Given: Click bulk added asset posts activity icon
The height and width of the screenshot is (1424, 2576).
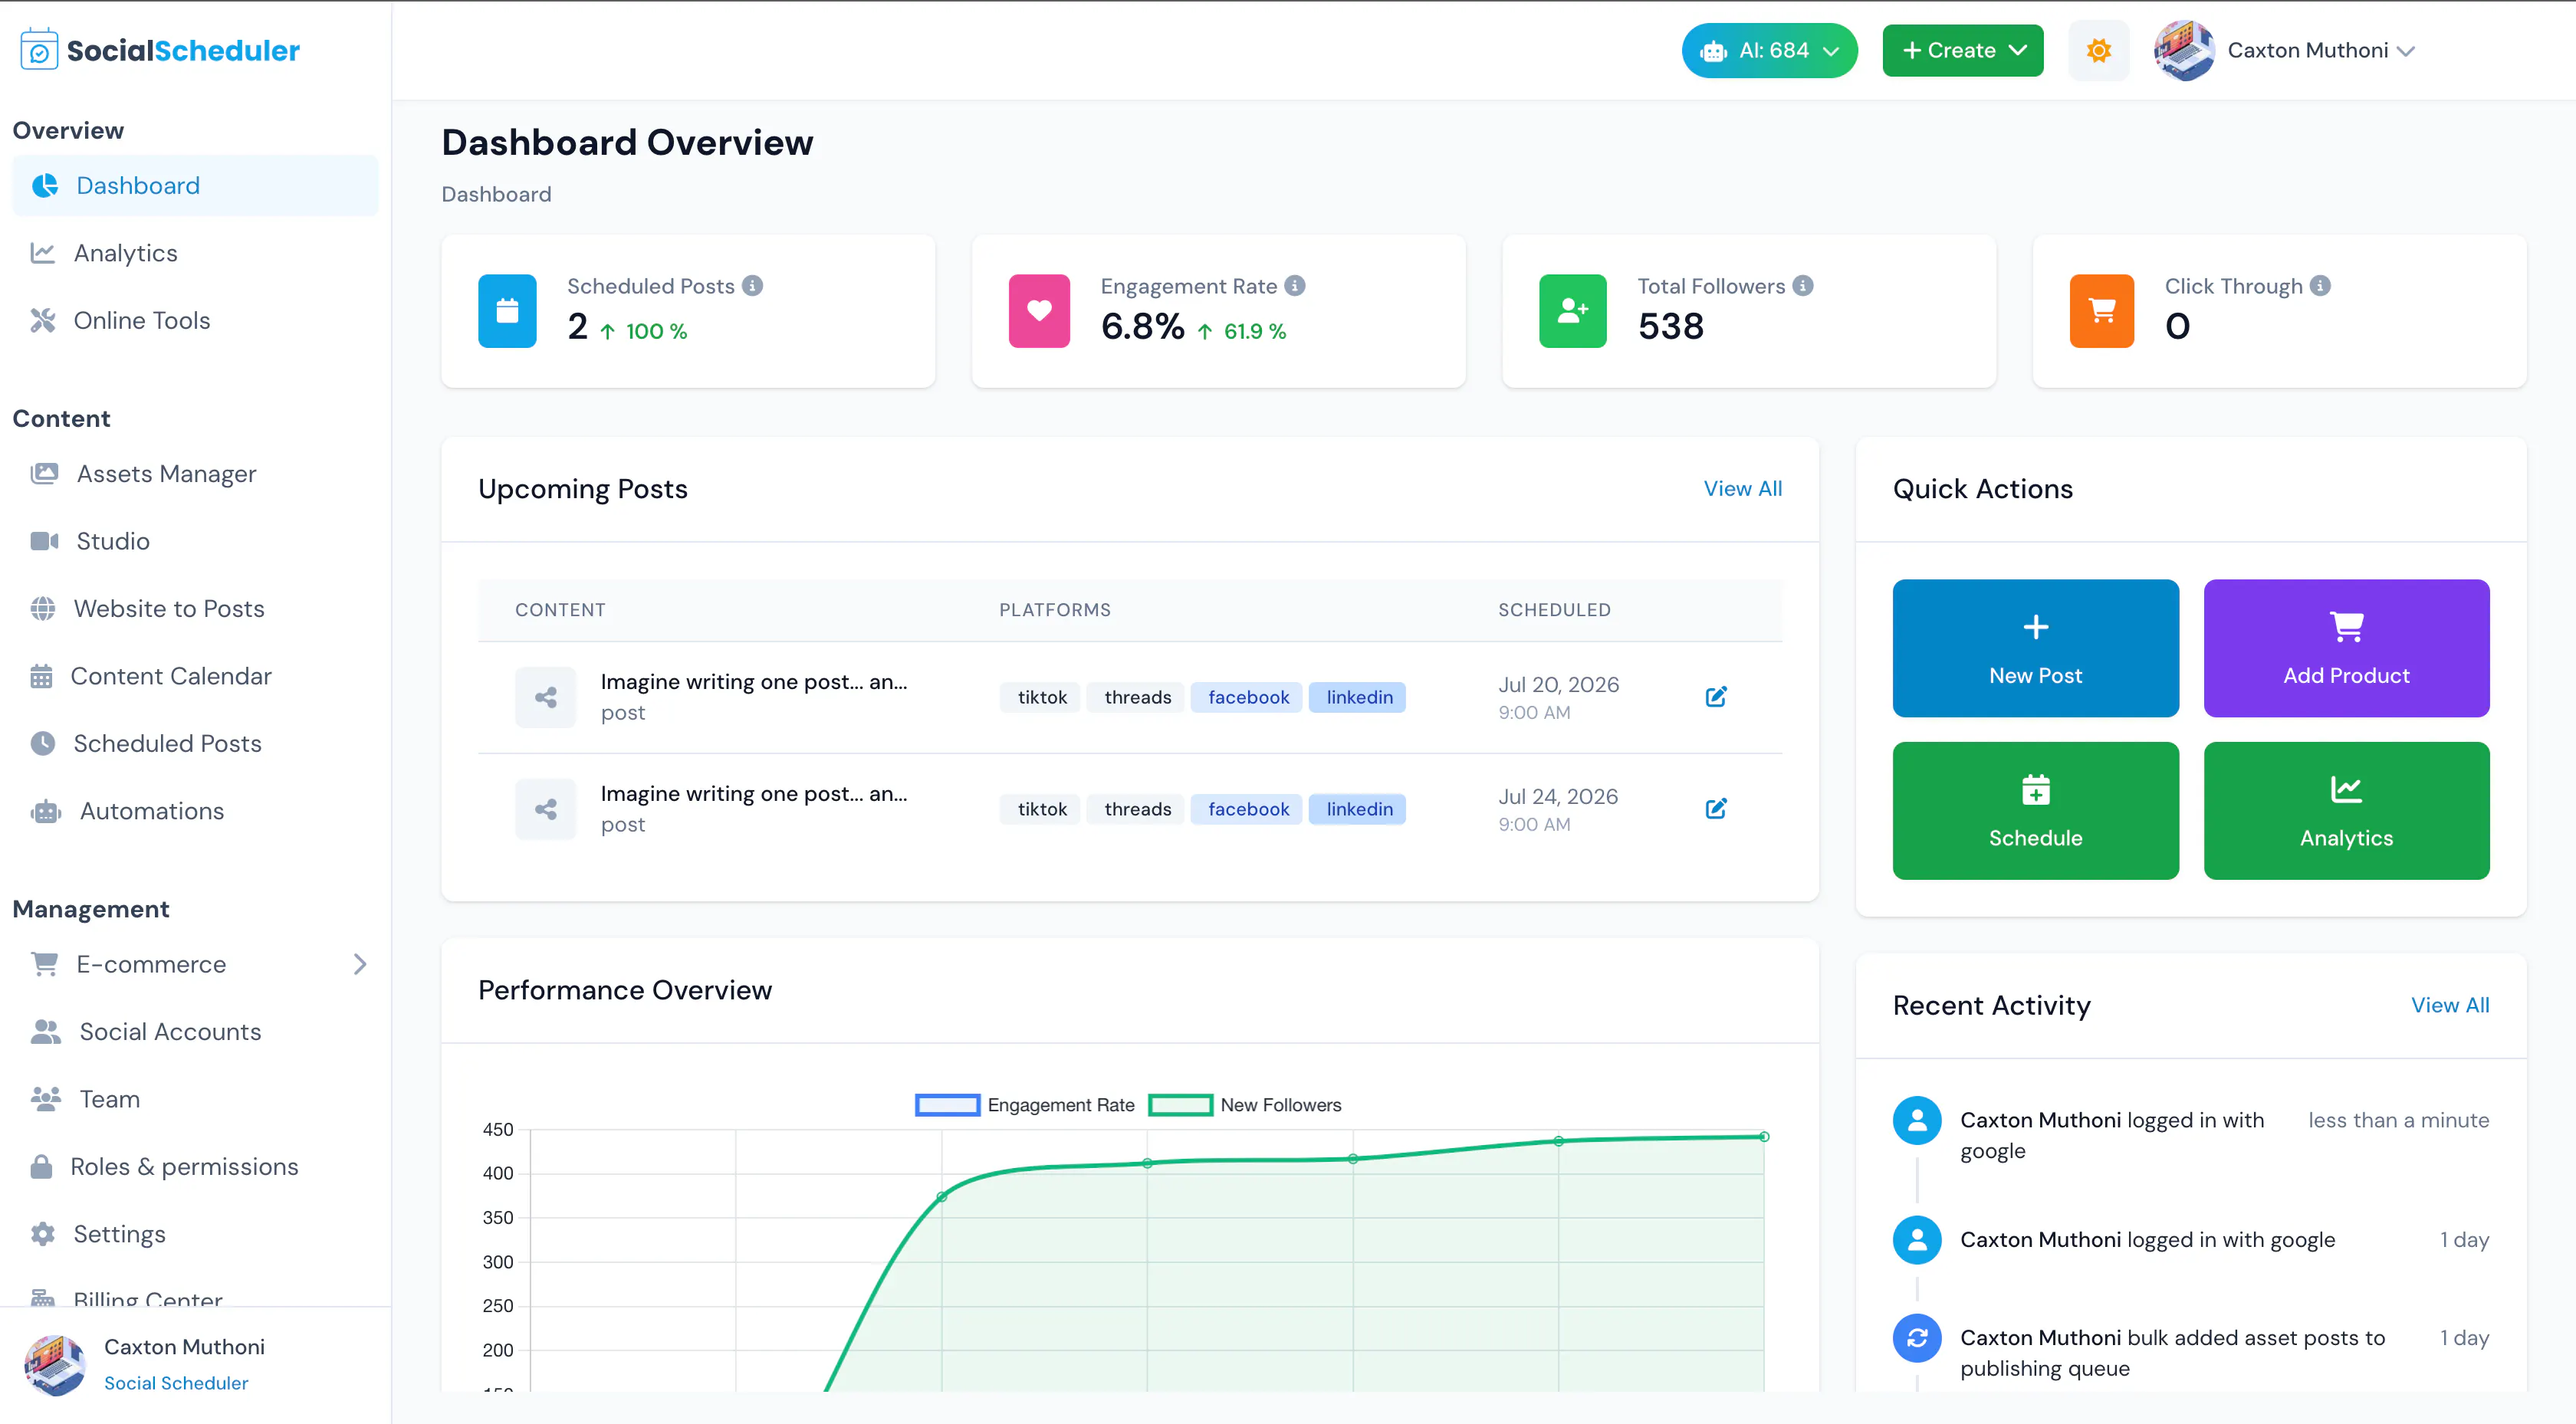Looking at the screenshot, I should click(x=1917, y=1338).
